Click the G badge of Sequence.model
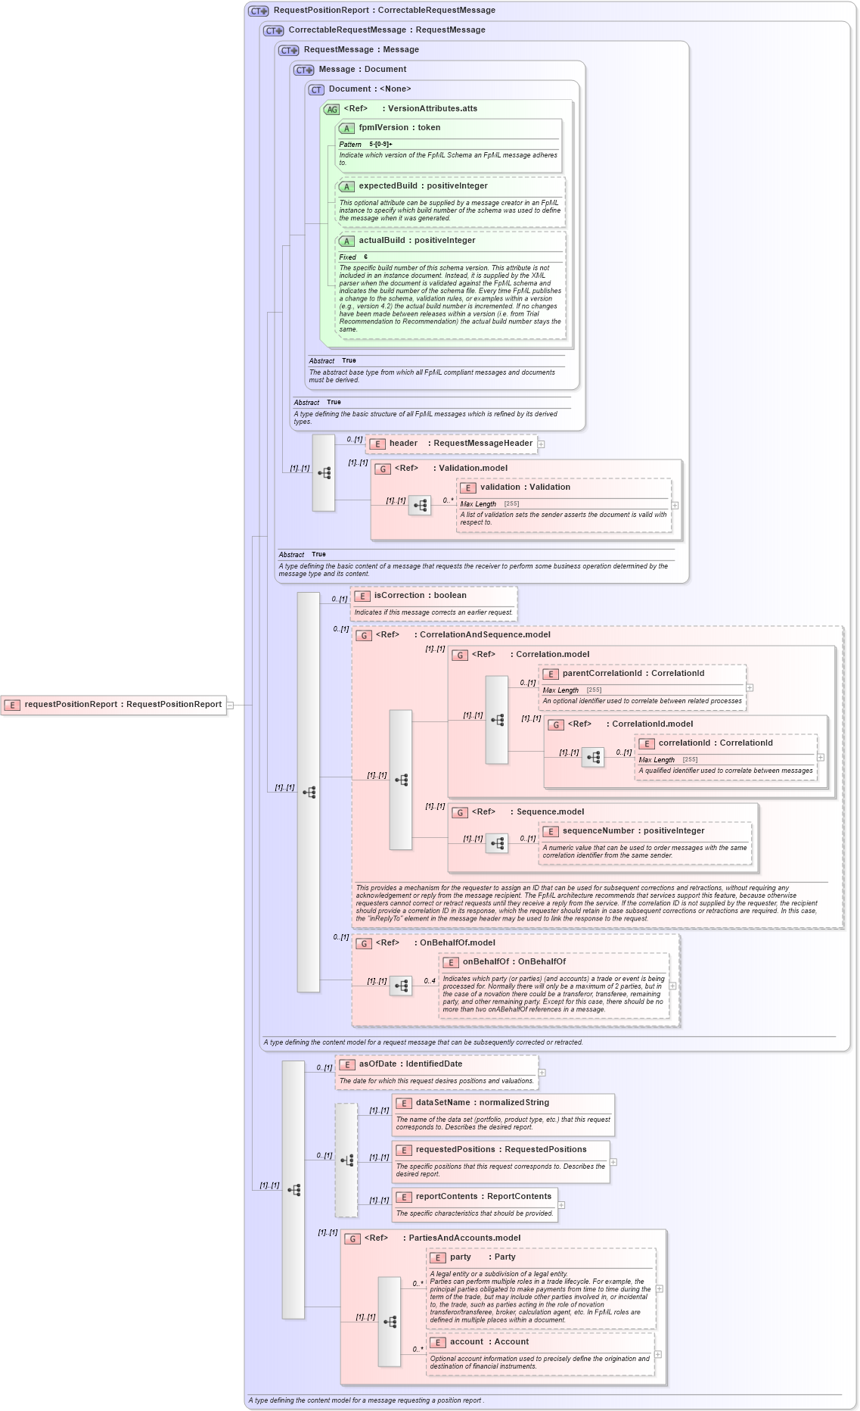The height and width of the screenshot is (1411, 860). pyautogui.click(x=460, y=813)
